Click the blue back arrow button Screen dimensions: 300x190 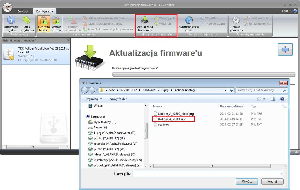pyautogui.click(x=285, y=50)
